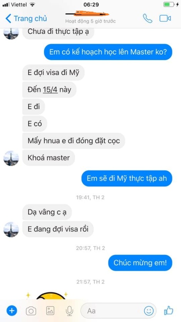Tap the 'Hoạt động 5 giờ trước' status

click(x=90, y=21)
